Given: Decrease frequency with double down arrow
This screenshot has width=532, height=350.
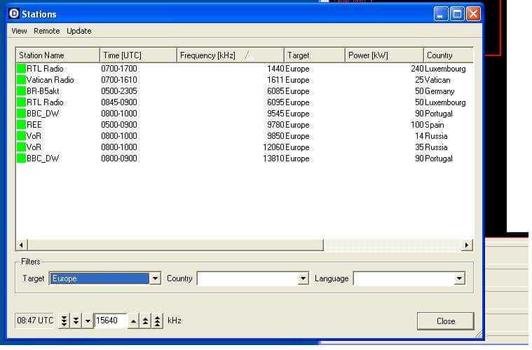Looking at the screenshot, I should [x=76, y=320].
